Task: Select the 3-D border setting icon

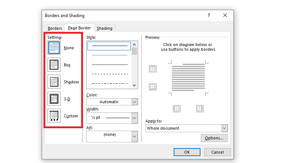Action: [54, 99]
